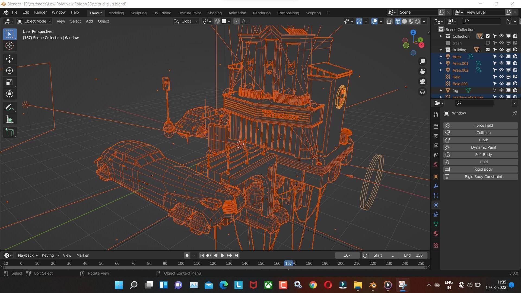Select the Cursor tool in the toolbar
Screen dimensions: 521x293
point(9,46)
